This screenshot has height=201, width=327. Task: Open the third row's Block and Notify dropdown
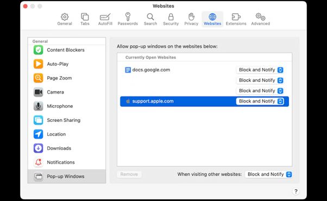[x=260, y=90]
